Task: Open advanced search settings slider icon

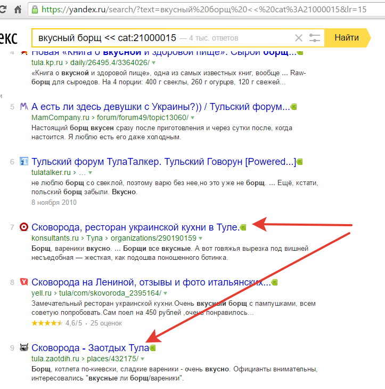Action: tap(314, 38)
